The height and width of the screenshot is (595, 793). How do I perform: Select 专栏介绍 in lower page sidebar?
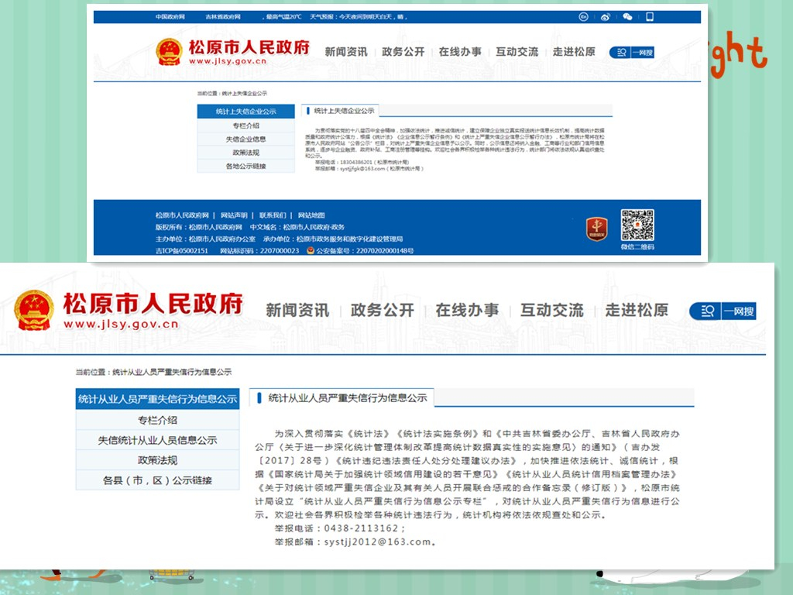click(x=157, y=420)
